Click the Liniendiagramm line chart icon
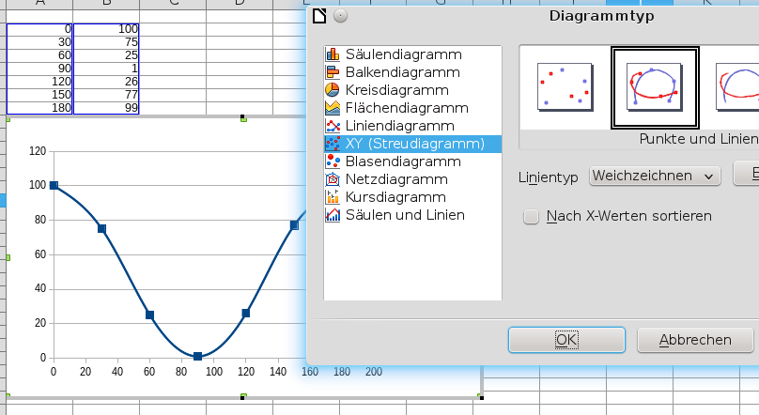Image resolution: width=759 pixels, height=415 pixels. 333,126
